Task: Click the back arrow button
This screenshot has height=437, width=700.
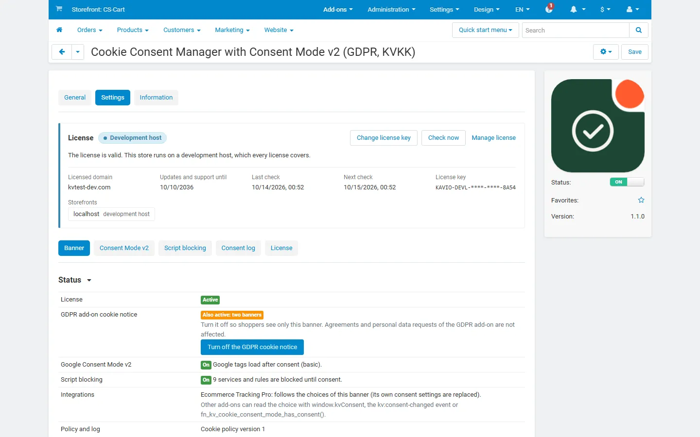Action: click(62, 52)
